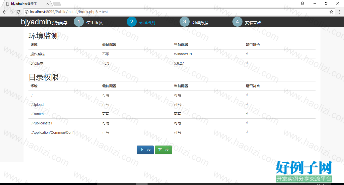The height and width of the screenshot is (185, 344).
Task: Close the bjyadmin安装程序 tab
Action: pyautogui.click(x=48, y=4)
